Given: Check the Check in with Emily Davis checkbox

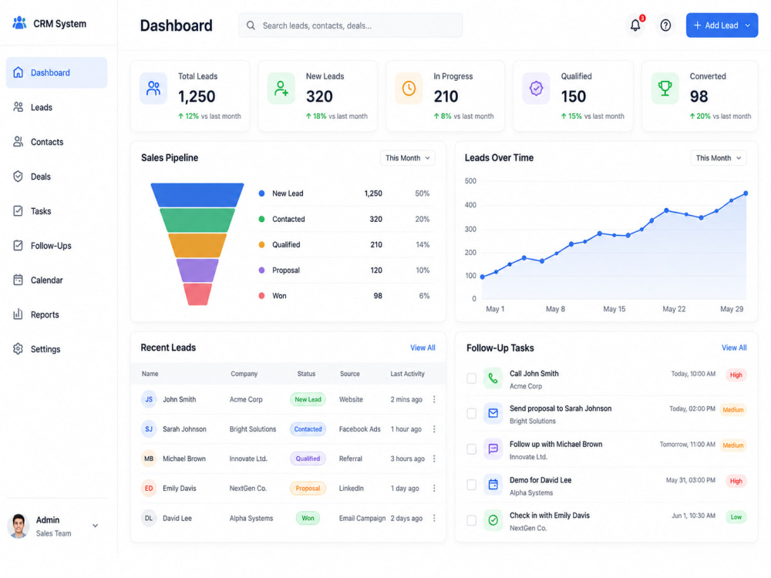Looking at the screenshot, I should click(x=472, y=520).
